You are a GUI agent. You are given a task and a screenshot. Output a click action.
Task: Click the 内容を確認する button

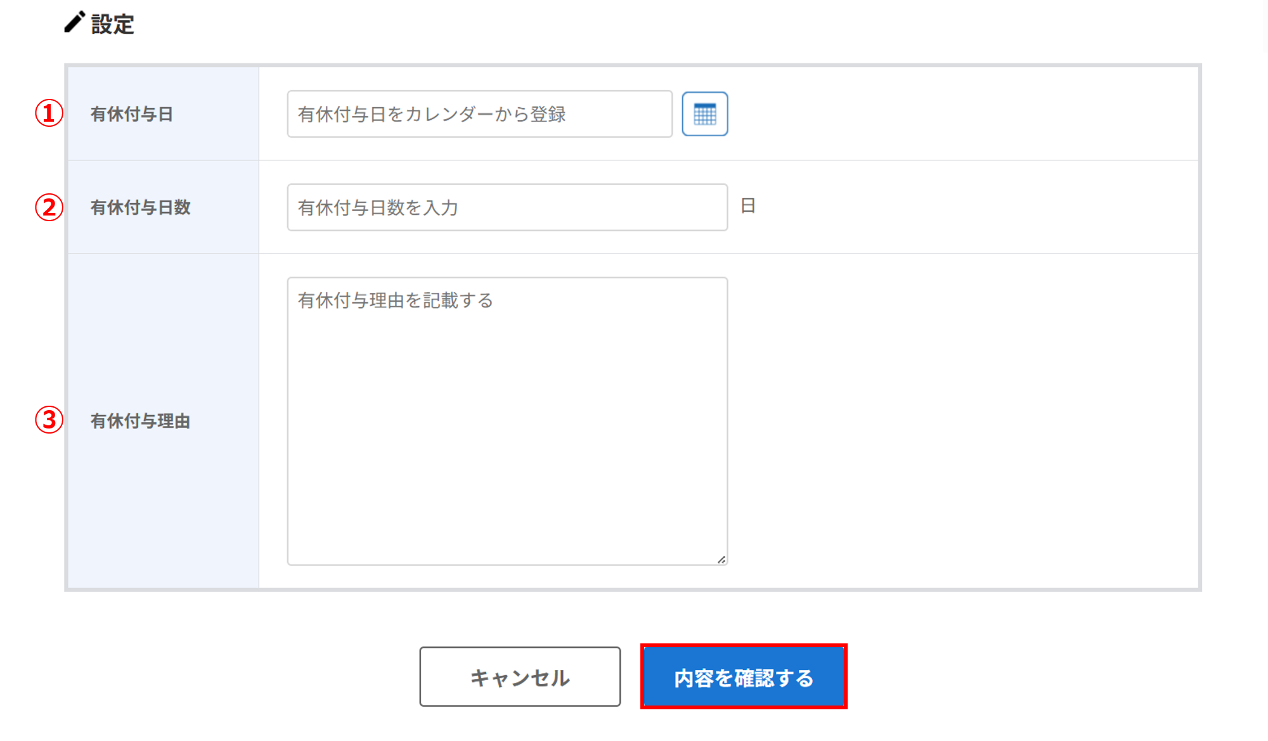pos(744,677)
